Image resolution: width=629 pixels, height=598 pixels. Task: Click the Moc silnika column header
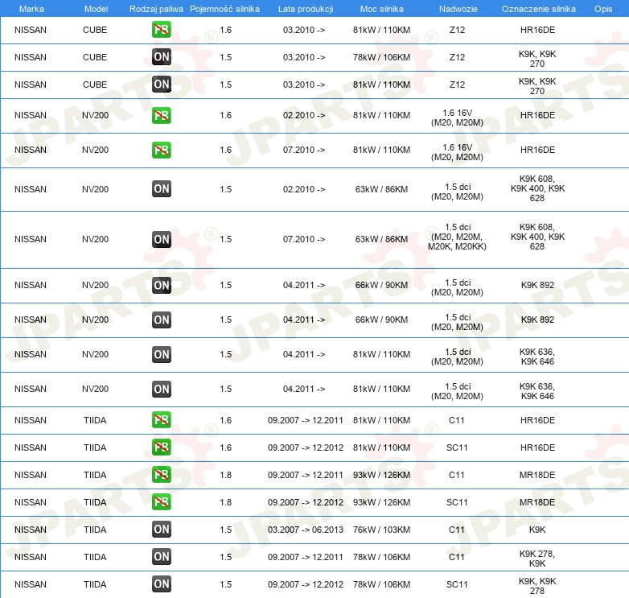(382, 9)
